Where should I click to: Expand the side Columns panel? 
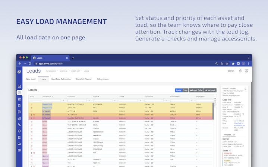(215, 102)
